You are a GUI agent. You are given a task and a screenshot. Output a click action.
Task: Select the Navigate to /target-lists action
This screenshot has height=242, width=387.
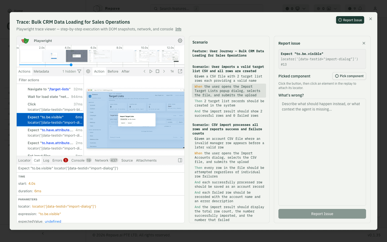click(50, 89)
